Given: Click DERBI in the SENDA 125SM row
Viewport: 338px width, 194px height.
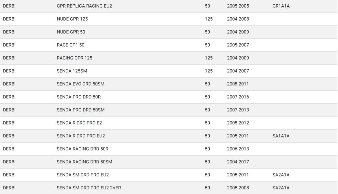Looking at the screenshot, I should 9,71.
